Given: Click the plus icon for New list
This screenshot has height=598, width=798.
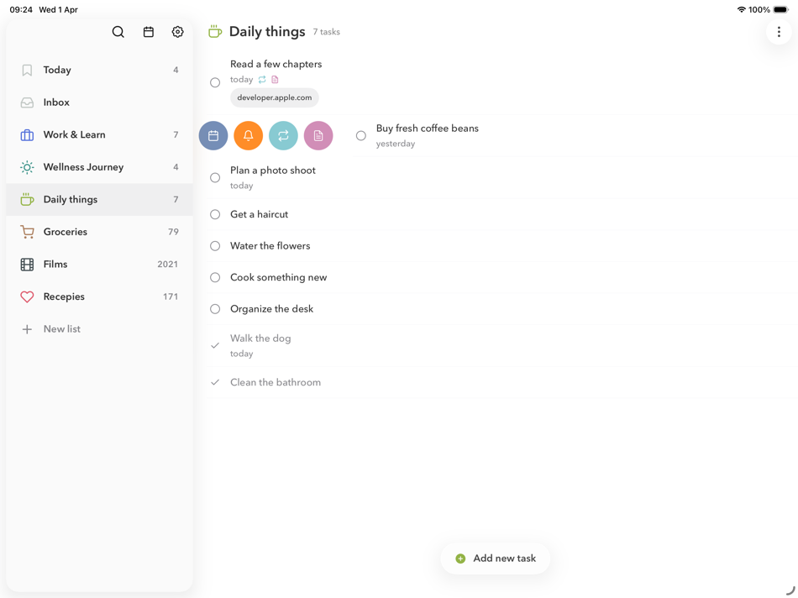Looking at the screenshot, I should coord(27,329).
